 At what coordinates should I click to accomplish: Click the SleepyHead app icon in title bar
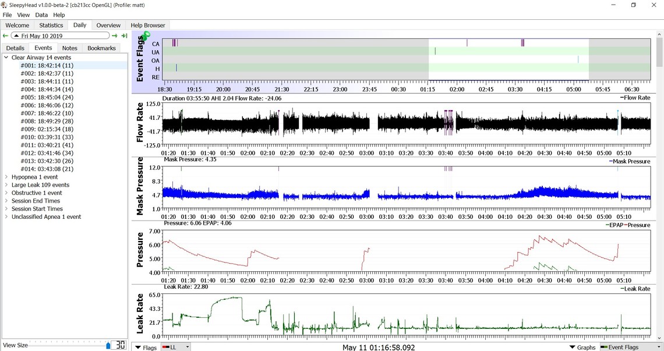[x=4, y=5]
